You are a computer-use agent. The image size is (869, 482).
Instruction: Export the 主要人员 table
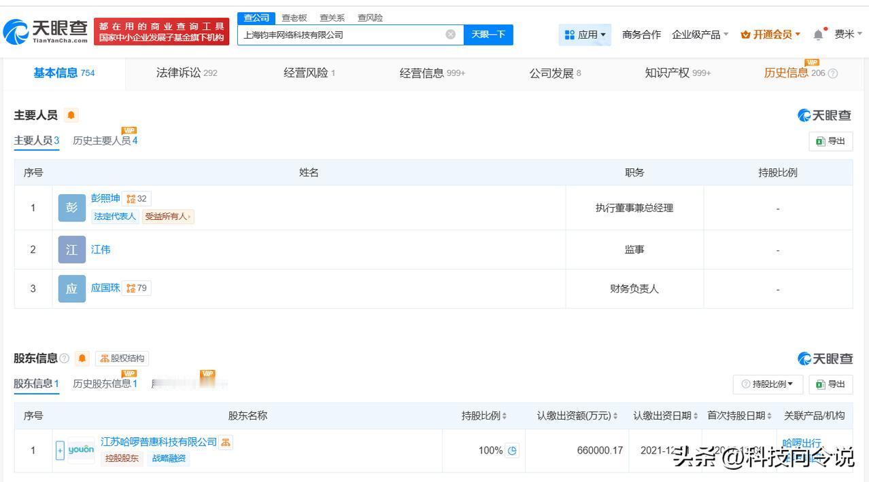point(831,141)
